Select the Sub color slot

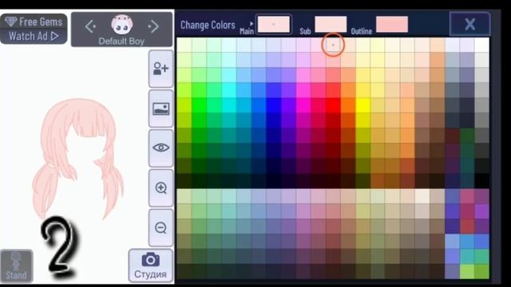pos(331,25)
